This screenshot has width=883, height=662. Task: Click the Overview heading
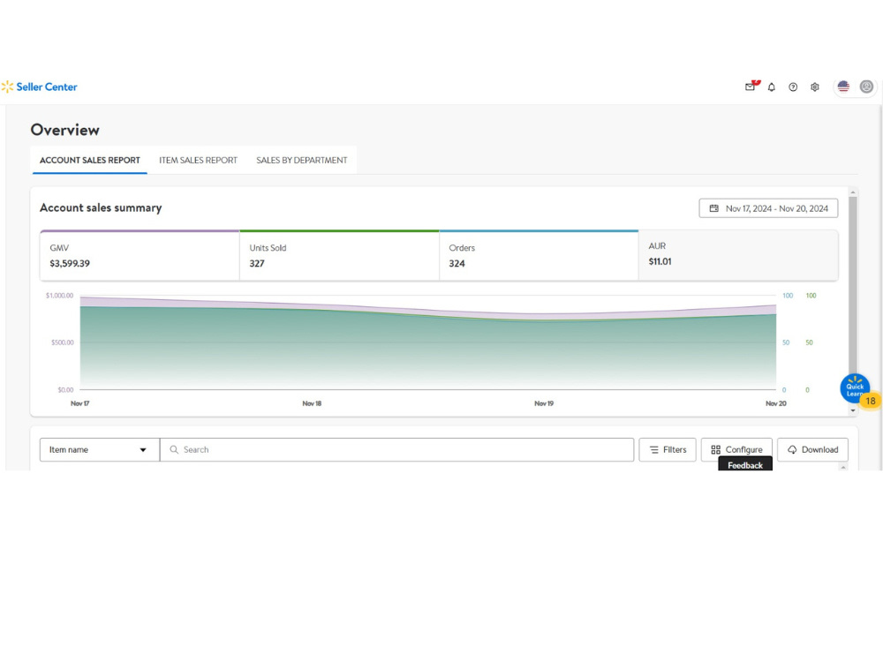tap(65, 130)
